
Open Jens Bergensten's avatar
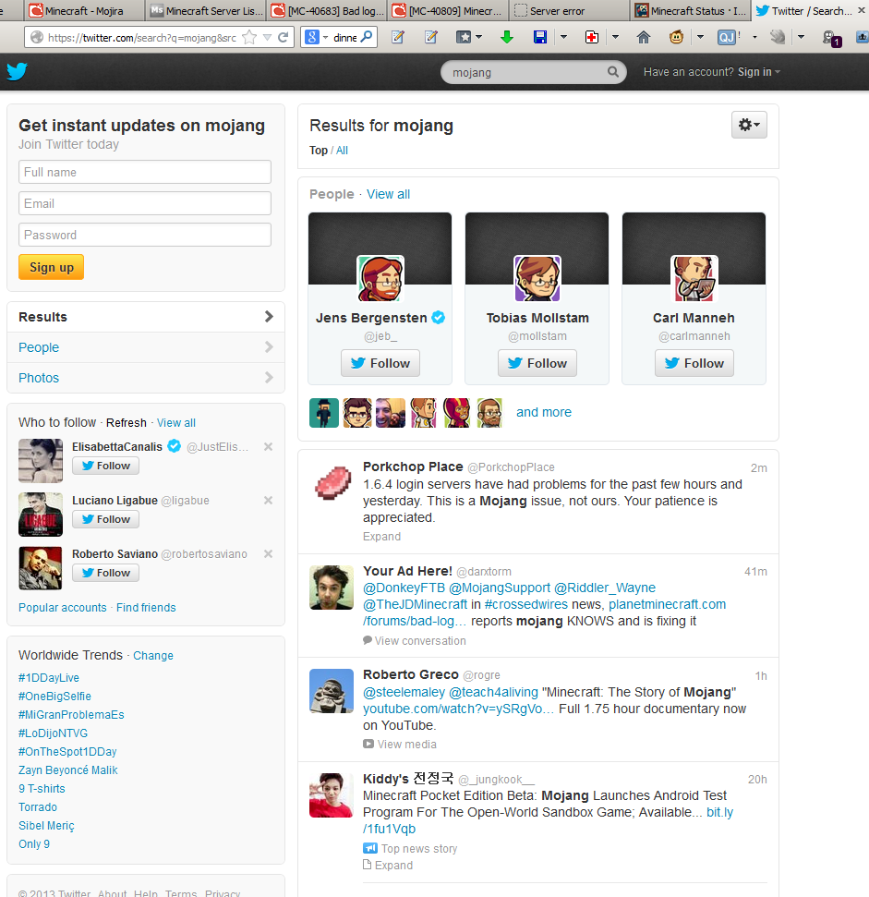click(380, 279)
